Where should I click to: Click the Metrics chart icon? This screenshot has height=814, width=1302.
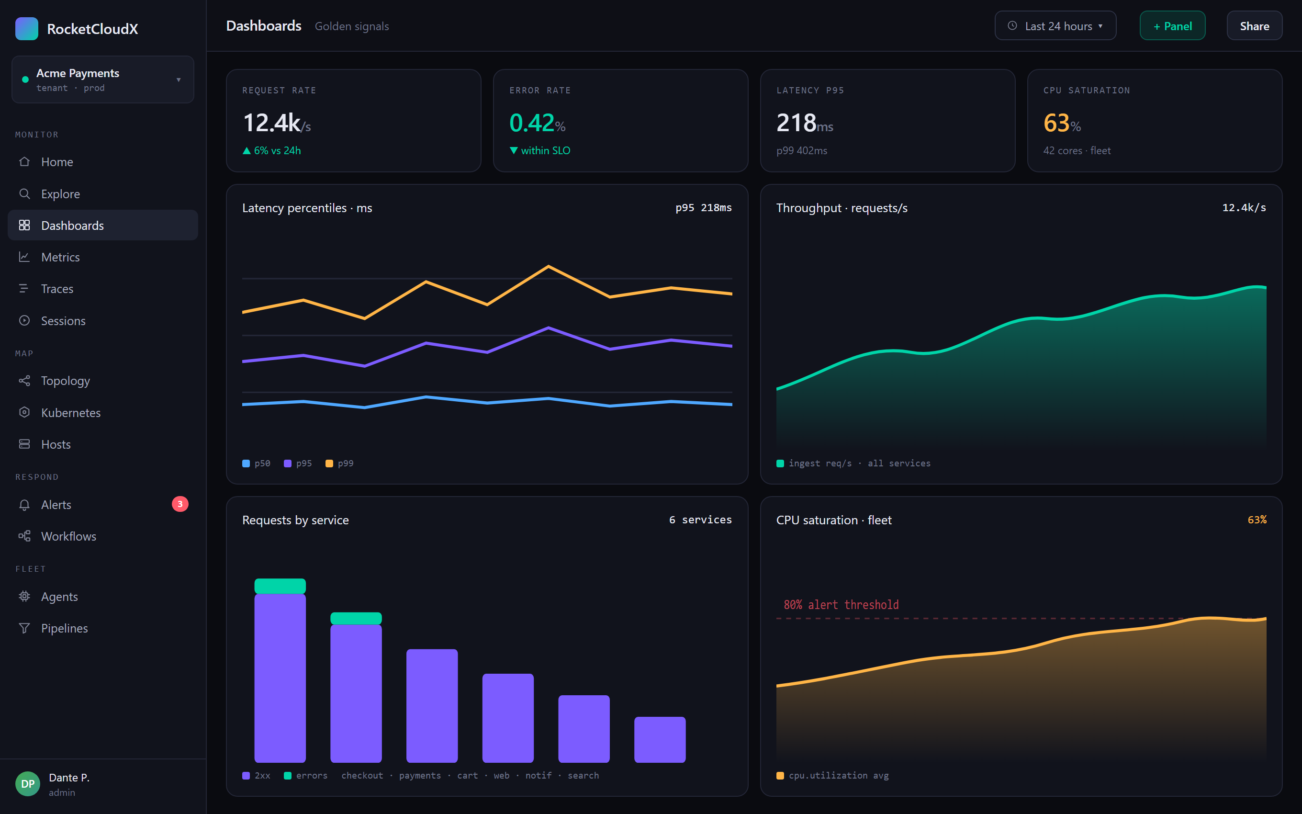click(24, 257)
